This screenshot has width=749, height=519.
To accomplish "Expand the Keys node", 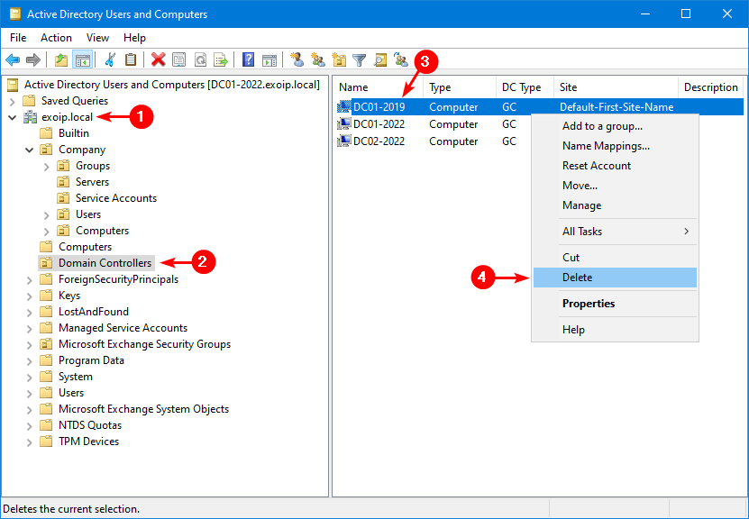I will coord(30,296).
